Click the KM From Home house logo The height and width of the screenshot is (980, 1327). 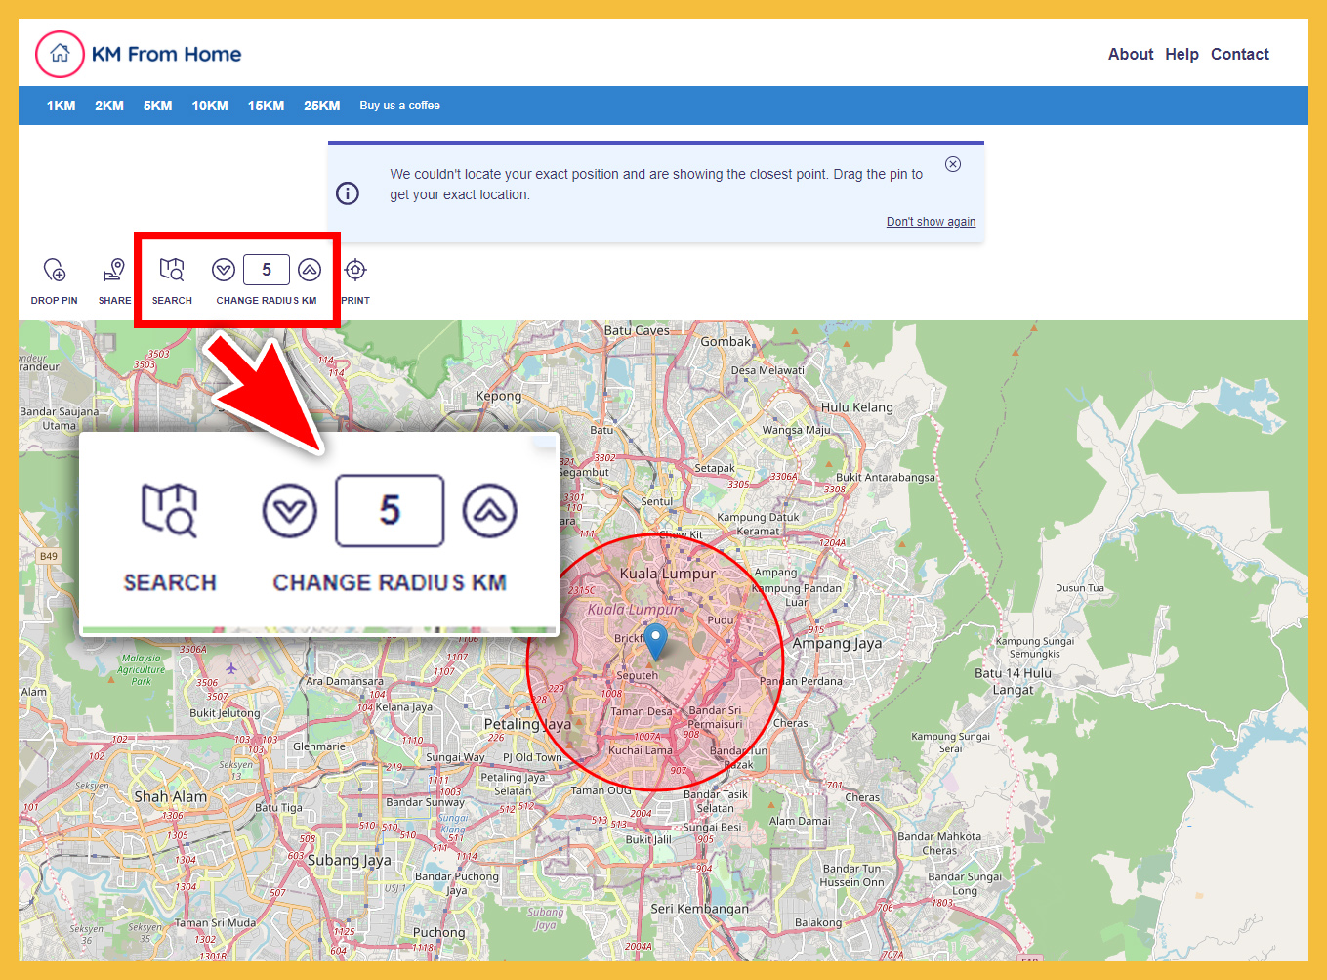tap(60, 54)
